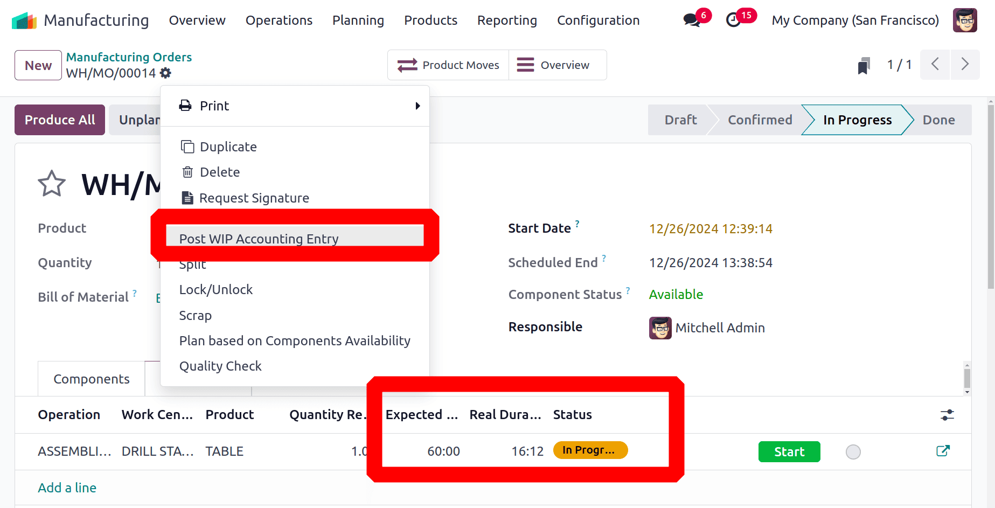Open Mitchell Admin user avatar menu

point(964,20)
